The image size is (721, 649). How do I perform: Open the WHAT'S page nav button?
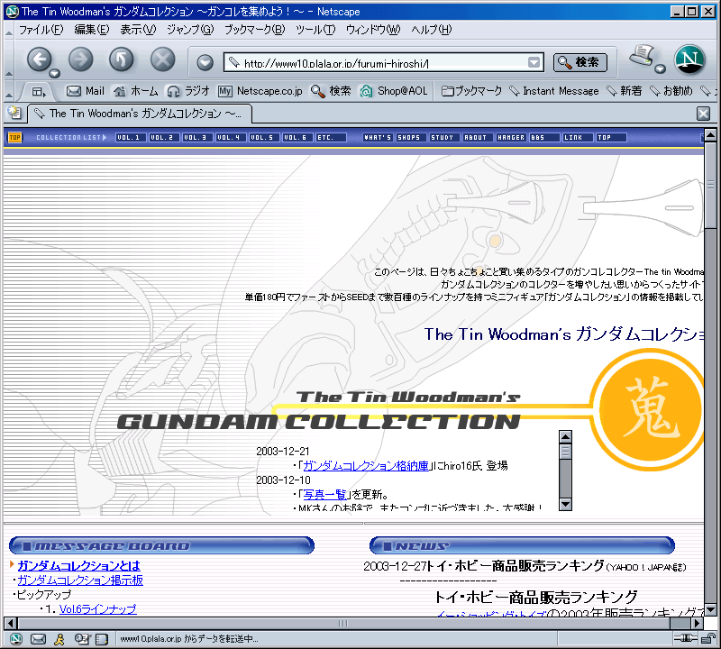(x=378, y=138)
